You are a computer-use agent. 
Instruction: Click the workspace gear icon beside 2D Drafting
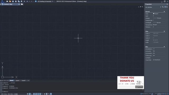[x=36, y=1]
